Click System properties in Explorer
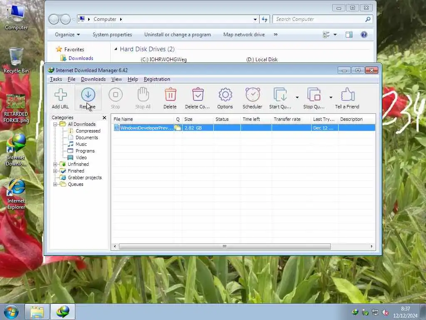This screenshot has width=426, height=320. click(x=112, y=35)
